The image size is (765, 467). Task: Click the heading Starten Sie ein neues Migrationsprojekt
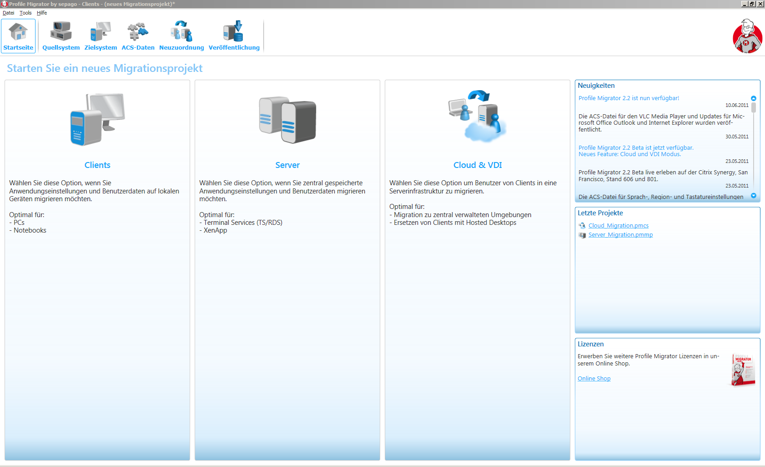coord(105,68)
